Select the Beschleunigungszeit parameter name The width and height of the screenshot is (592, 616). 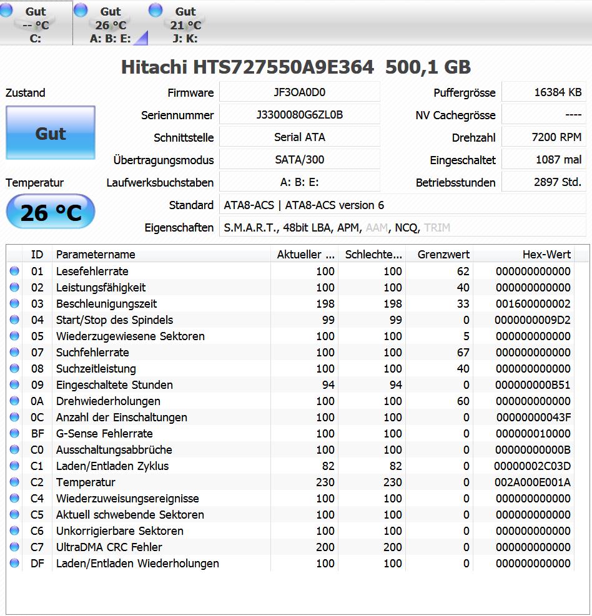(x=106, y=304)
